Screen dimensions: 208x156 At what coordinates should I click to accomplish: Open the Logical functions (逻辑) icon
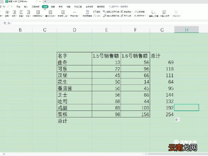(x=21, y=12)
